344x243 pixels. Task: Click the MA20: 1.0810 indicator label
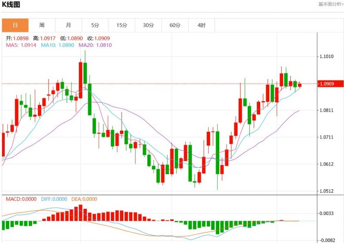[95, 45]
